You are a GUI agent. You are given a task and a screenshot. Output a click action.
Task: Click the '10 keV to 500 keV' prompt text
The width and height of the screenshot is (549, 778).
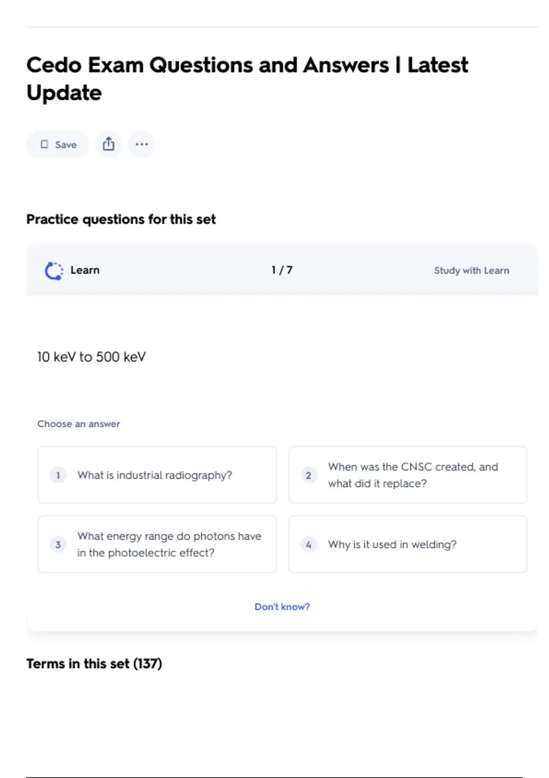[91, 357]
